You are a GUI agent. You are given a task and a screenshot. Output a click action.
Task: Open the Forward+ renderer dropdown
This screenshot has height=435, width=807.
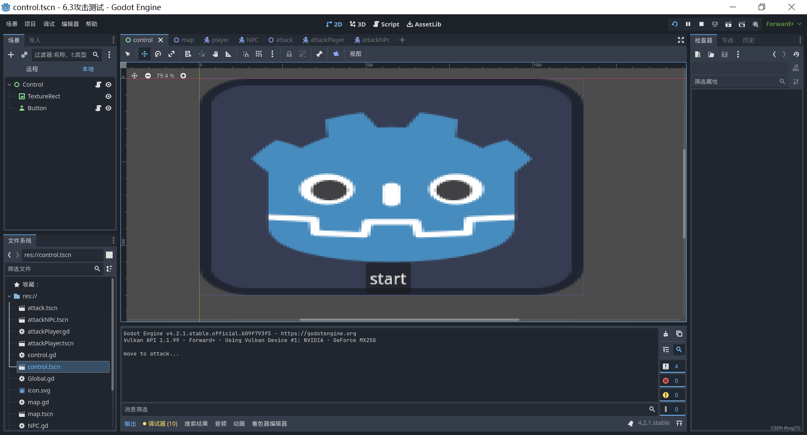coord(783,24)
